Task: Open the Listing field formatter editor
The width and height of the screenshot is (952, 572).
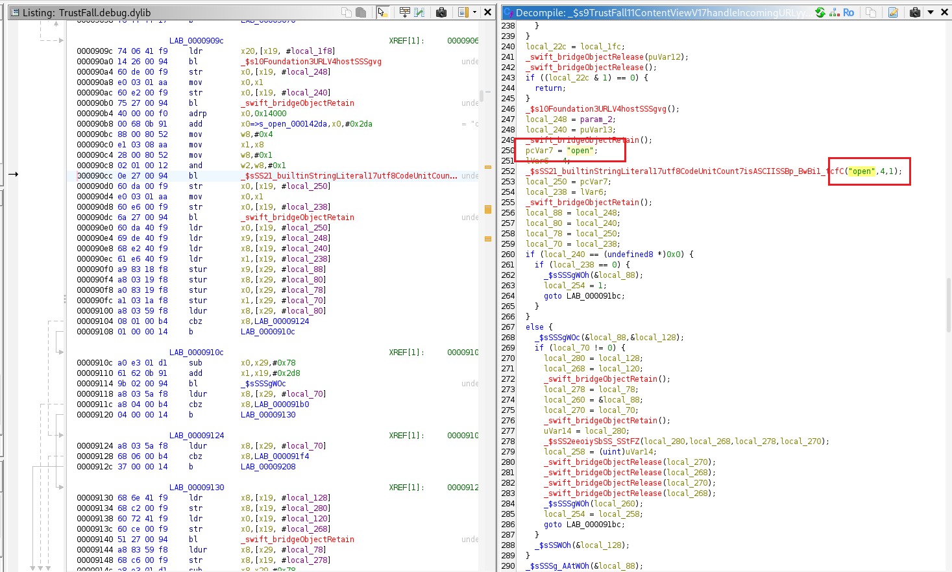Action: click(404, 12)
